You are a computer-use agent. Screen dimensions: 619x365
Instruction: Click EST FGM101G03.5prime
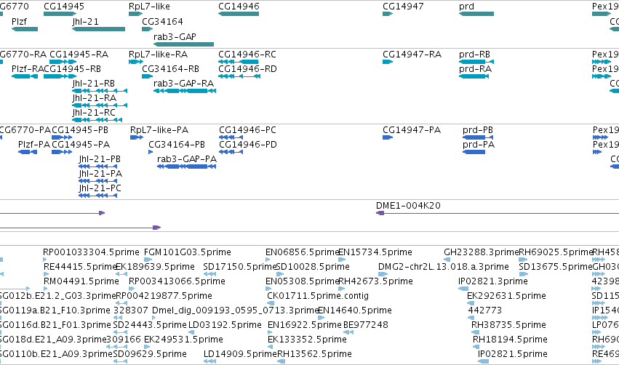pos(188,252)
